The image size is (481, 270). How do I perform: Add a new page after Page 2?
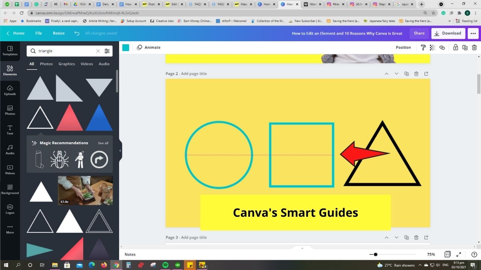426,74
